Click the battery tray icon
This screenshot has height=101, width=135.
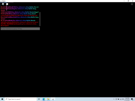(x=119, y=99)
